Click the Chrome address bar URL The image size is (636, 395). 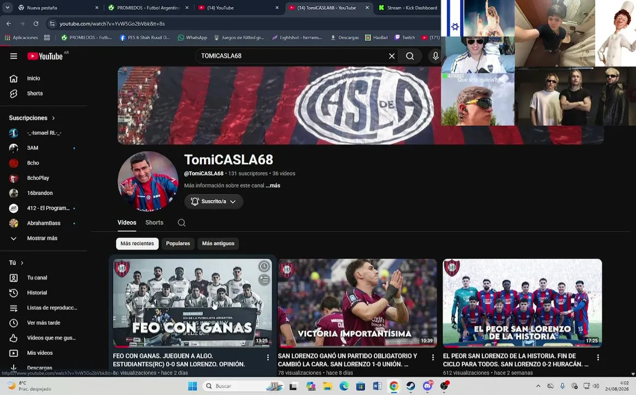pyautogui.click(x=112, y=24)
